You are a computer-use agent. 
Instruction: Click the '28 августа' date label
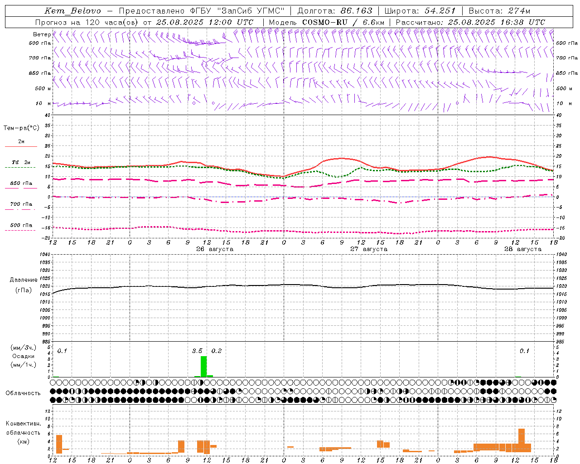point(523,249)
